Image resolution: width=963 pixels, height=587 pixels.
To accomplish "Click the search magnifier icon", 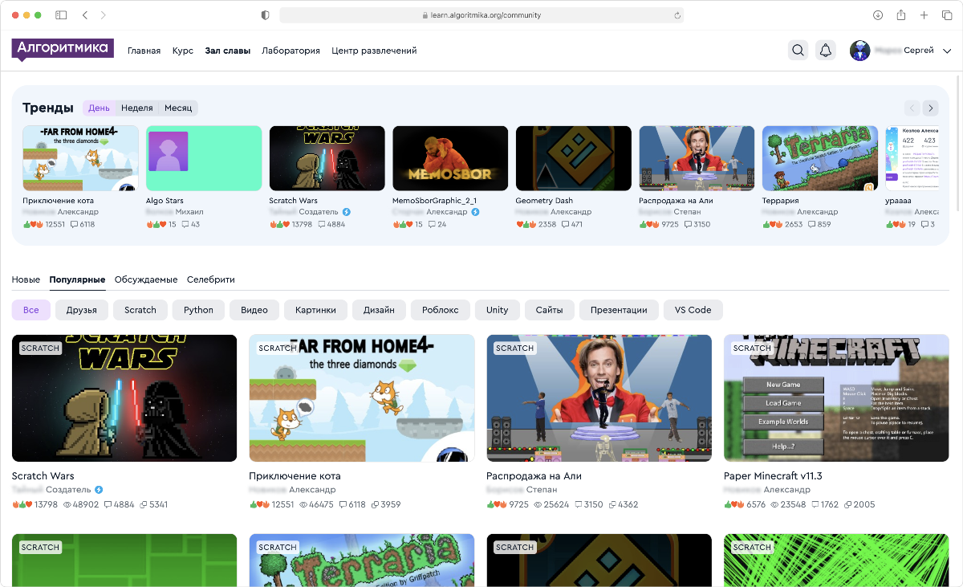I will tap(798, 51).
